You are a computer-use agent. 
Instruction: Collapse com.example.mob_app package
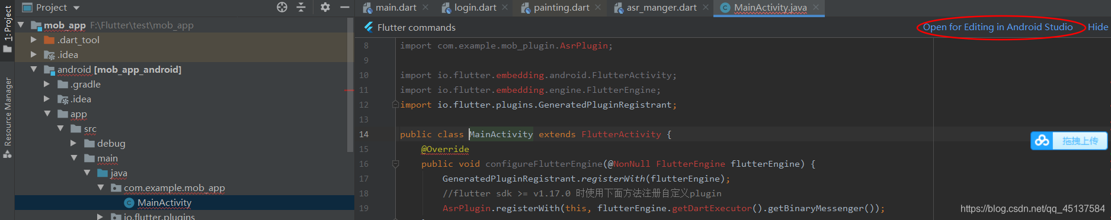point(100,187)
